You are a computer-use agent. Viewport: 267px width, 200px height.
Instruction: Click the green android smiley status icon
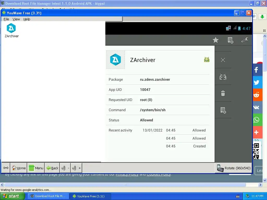207,60
